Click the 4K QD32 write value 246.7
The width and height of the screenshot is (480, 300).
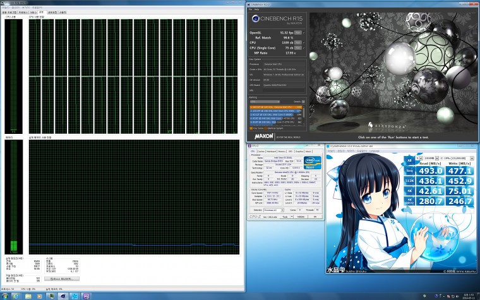click(x=460, y=201)
